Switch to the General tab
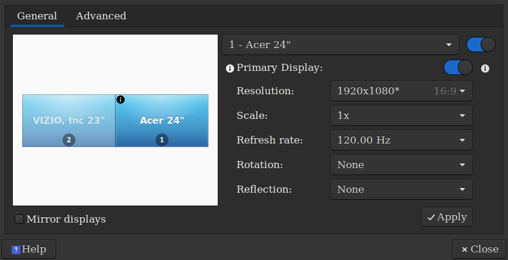Image resolution: width=508 pixels, height=260 pixels. (x=37, y=16)
